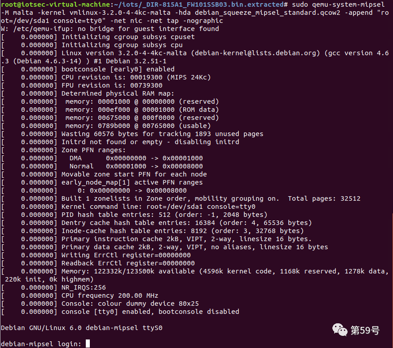The height and width of the screenshot is (348, 393).
Task: Click the 'Debian GNU/Linux 6.0 debian-mipsel ttyS0' line
Action: (x=82, y=328)
